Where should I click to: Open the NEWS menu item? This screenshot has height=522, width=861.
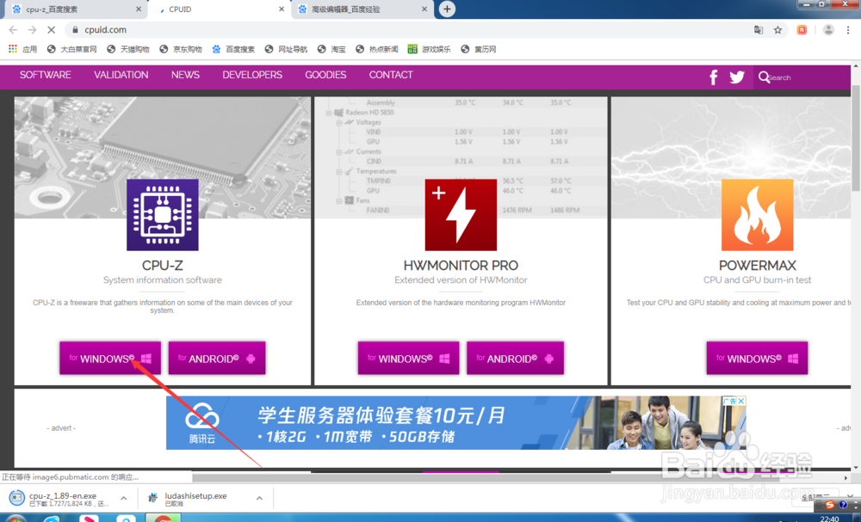point(185,75)
